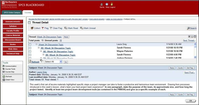Open Search in the thread toolbar

click(192, 28)
